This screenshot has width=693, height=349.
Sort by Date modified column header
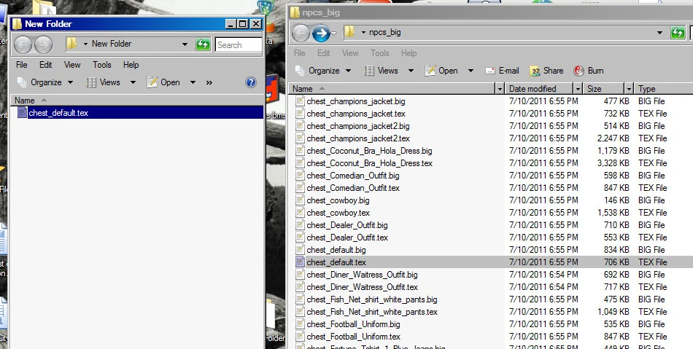tap(539, 89)
